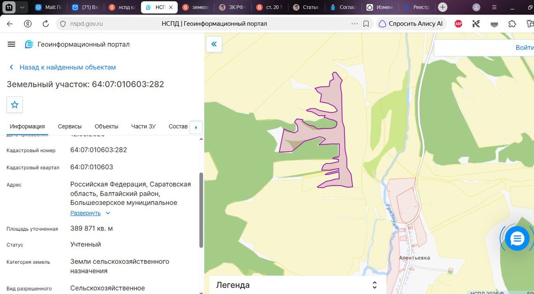Open the chat support bubble
The image size is (534, 294).
(517, 239)
